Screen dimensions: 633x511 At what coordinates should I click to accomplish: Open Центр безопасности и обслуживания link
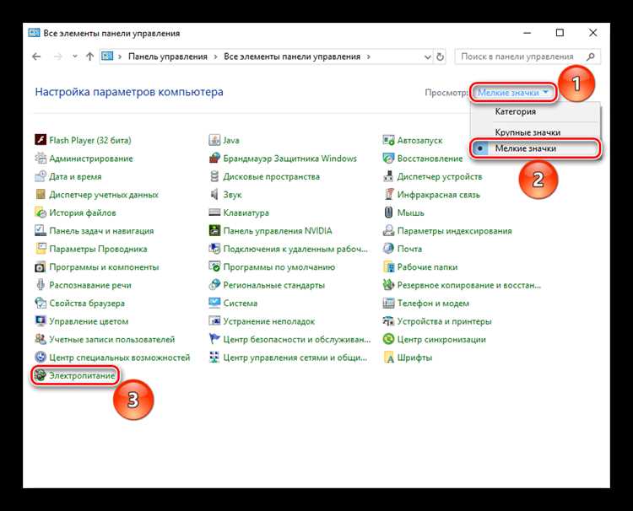pos(297,340)
